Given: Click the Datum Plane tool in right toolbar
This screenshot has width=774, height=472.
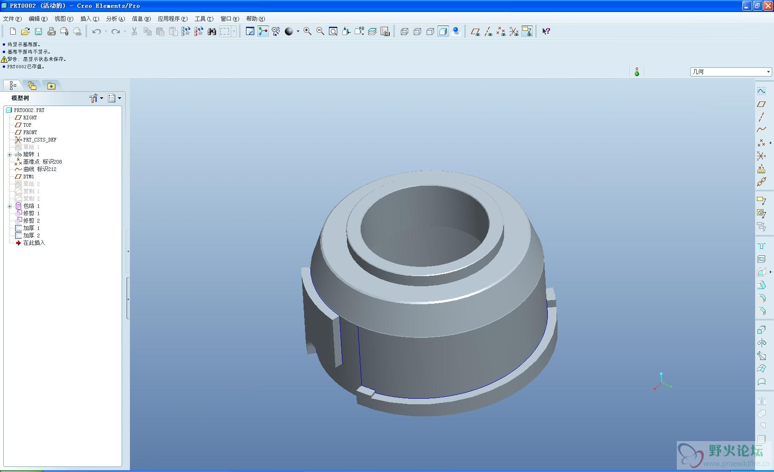Looking at the screenshot, I should [762, 104].
